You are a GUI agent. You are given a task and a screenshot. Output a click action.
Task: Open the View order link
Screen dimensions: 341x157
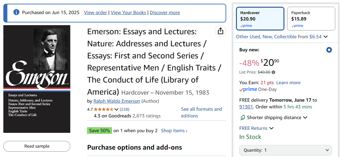(95, 12)
